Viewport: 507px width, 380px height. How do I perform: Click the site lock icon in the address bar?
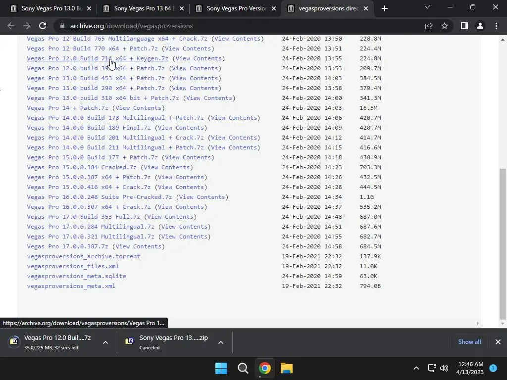62,26
